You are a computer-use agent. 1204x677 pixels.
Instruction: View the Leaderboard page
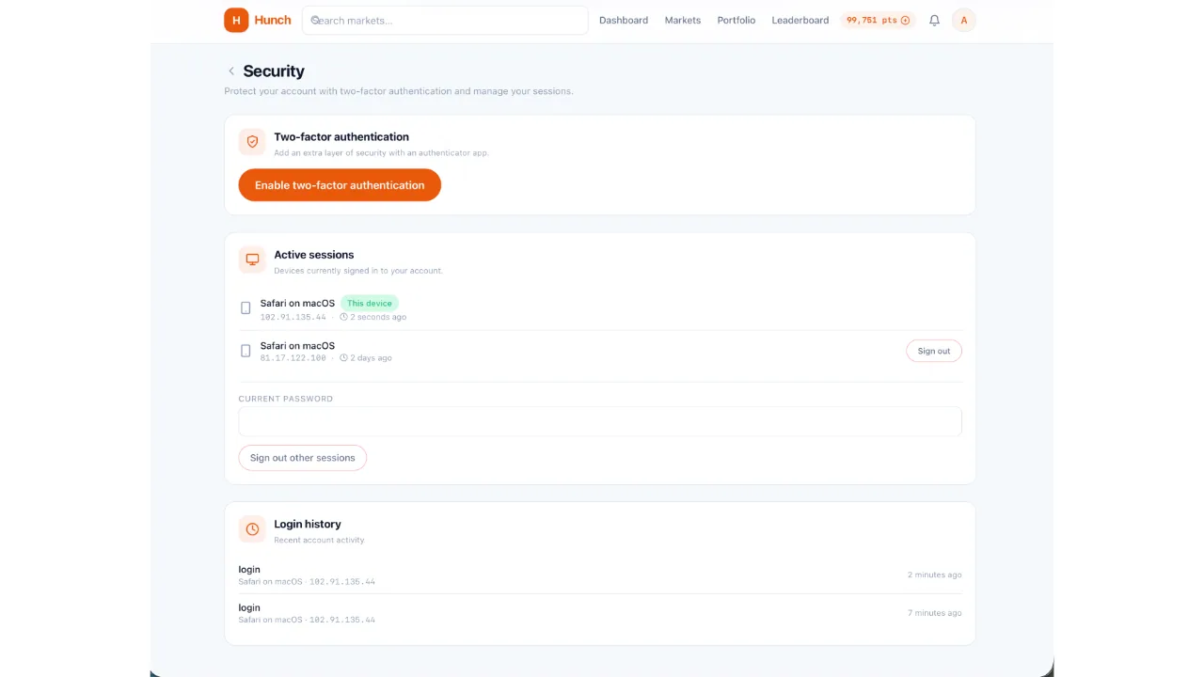(800, 20)
